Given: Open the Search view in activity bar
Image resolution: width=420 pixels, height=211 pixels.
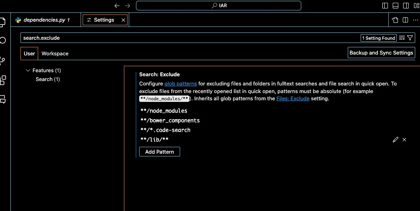Looking at the screenshot, I should tap(3, 41).
